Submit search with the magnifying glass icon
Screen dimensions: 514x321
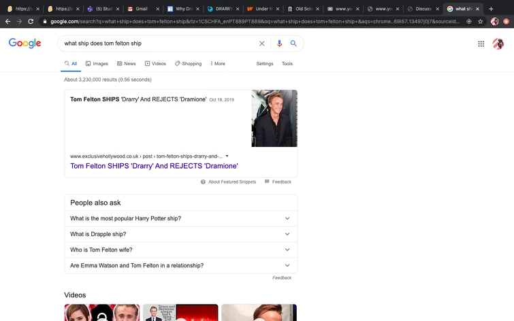tap(293, 44)
